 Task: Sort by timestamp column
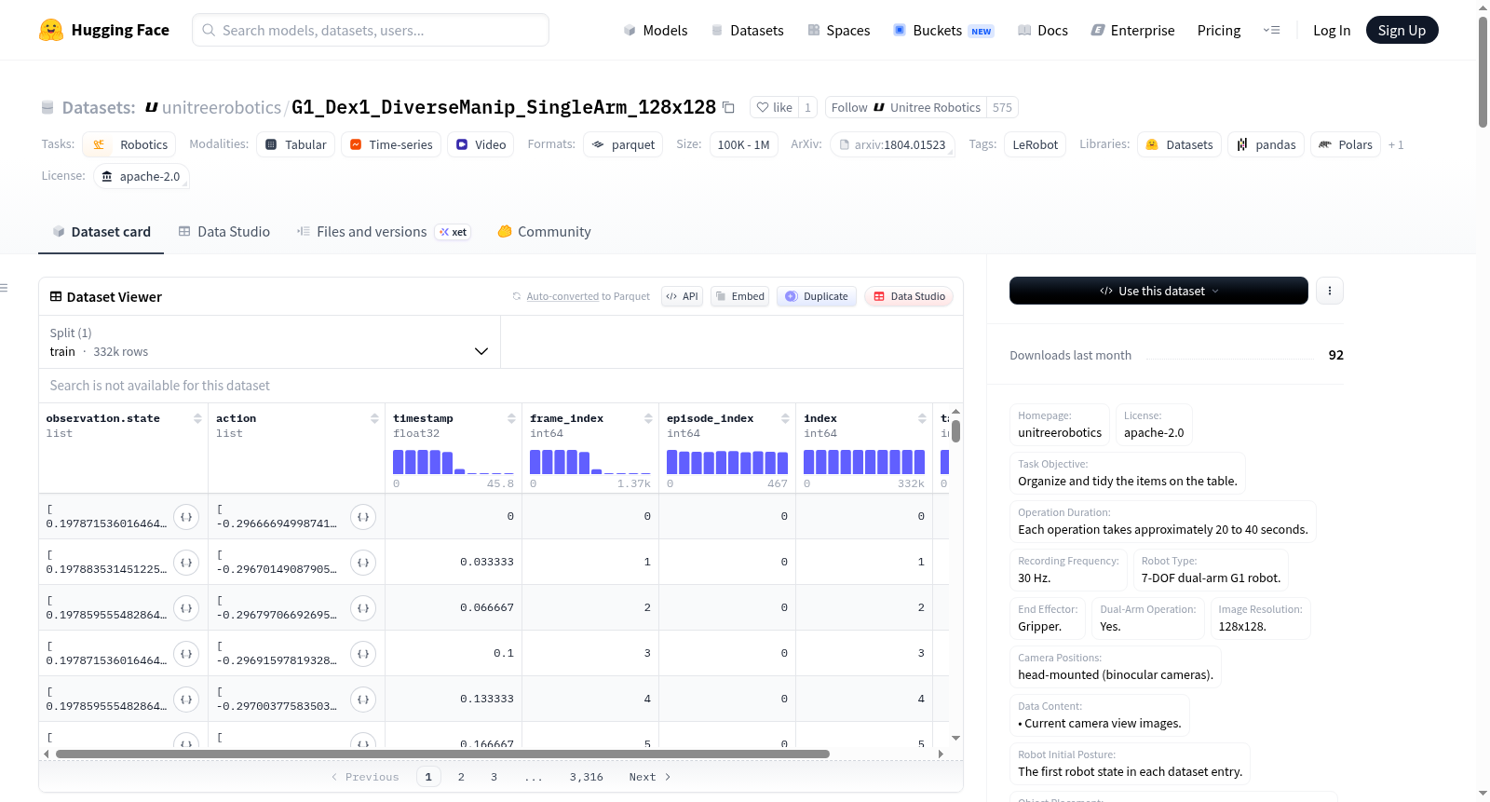(511, 418)
